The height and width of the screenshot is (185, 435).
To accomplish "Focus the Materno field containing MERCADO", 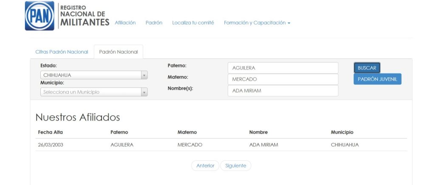I will click(282, 79).
